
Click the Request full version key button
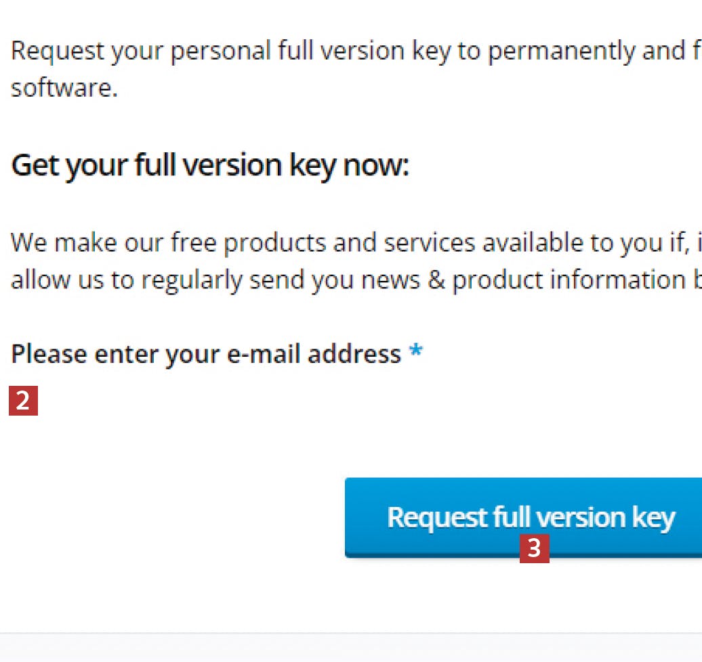click(523, 516)
